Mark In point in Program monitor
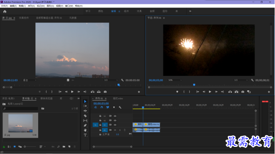Screen dimensions: 275x154 coord(184,92)
